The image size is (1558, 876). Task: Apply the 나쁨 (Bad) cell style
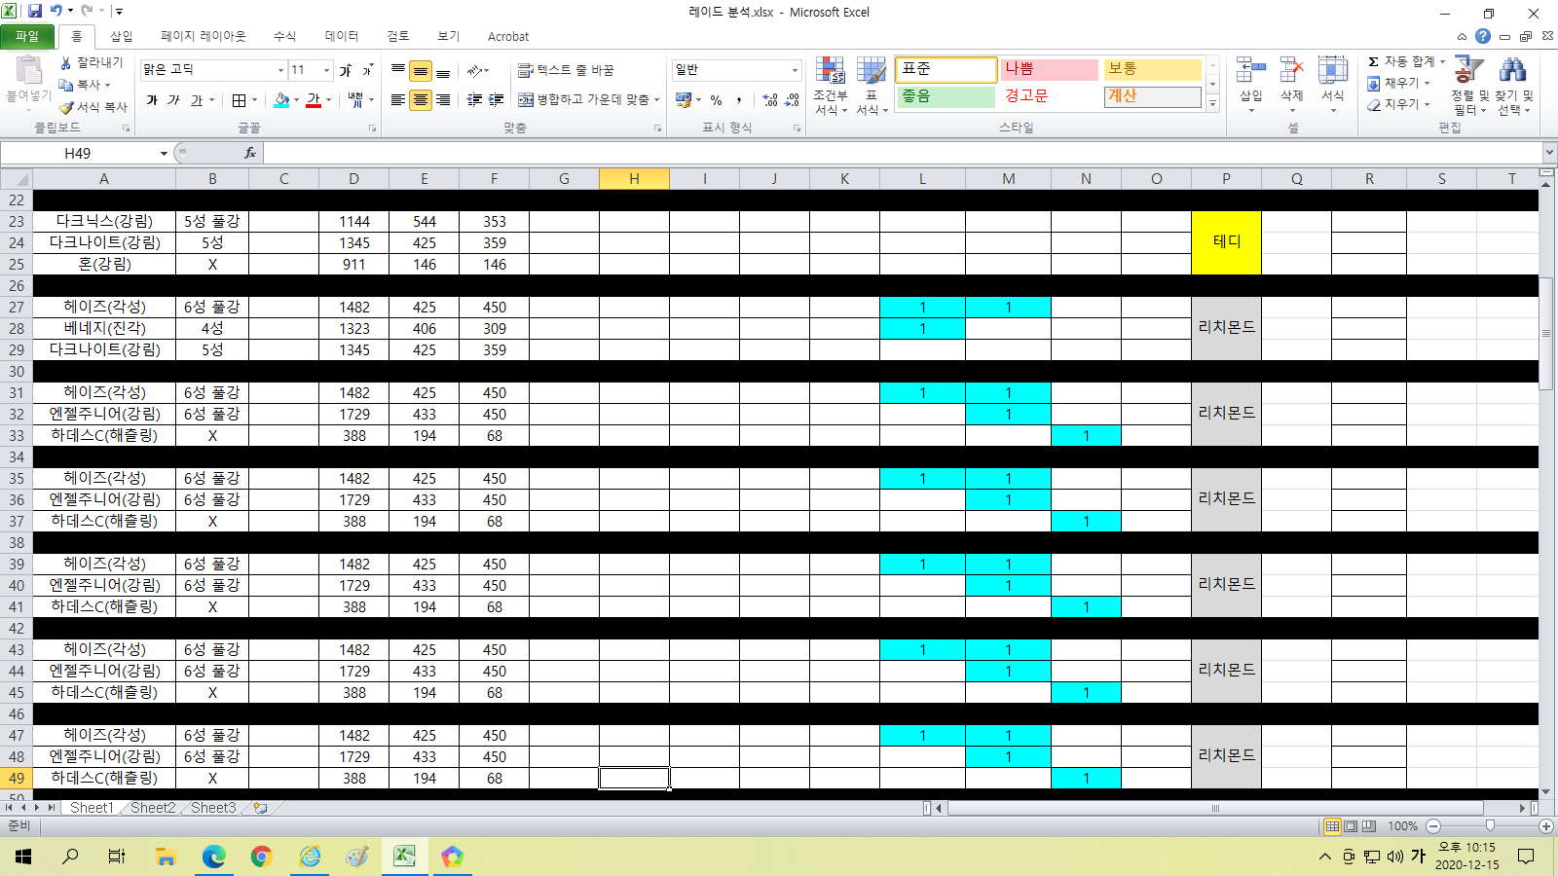1049,69
